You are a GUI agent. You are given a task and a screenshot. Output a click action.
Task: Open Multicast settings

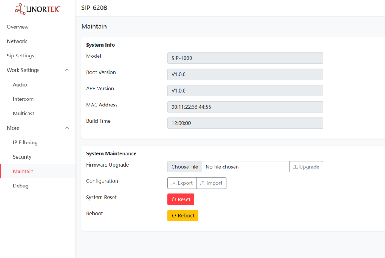tap(23, 114)
